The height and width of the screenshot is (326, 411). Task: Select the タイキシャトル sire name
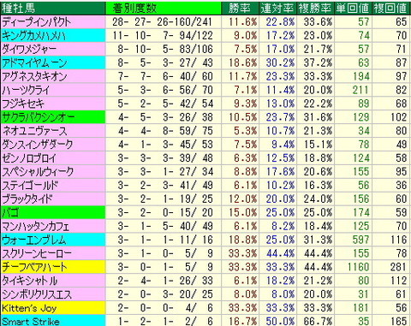coord(30,281)
